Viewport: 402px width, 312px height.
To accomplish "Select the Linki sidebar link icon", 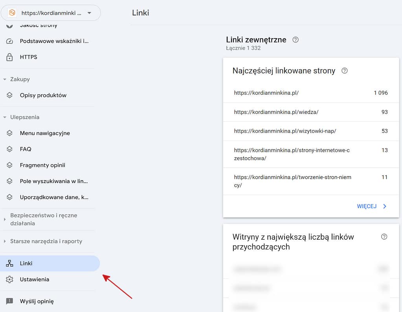I will 9,263.
